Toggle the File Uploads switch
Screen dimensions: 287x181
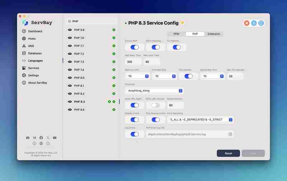[189, 76]
